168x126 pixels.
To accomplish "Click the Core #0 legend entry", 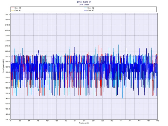I will click(x=16, y=8).
